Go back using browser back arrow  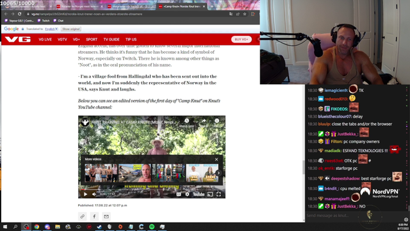click(6, 14)
